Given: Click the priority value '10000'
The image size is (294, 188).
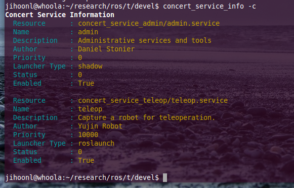Looking at the screenshot, I should pyautogui.click(x=88, y=135).
